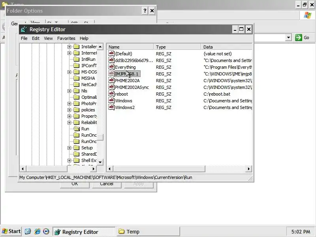Open the Help menu in Registry Editor

click(x=84, y=38)
